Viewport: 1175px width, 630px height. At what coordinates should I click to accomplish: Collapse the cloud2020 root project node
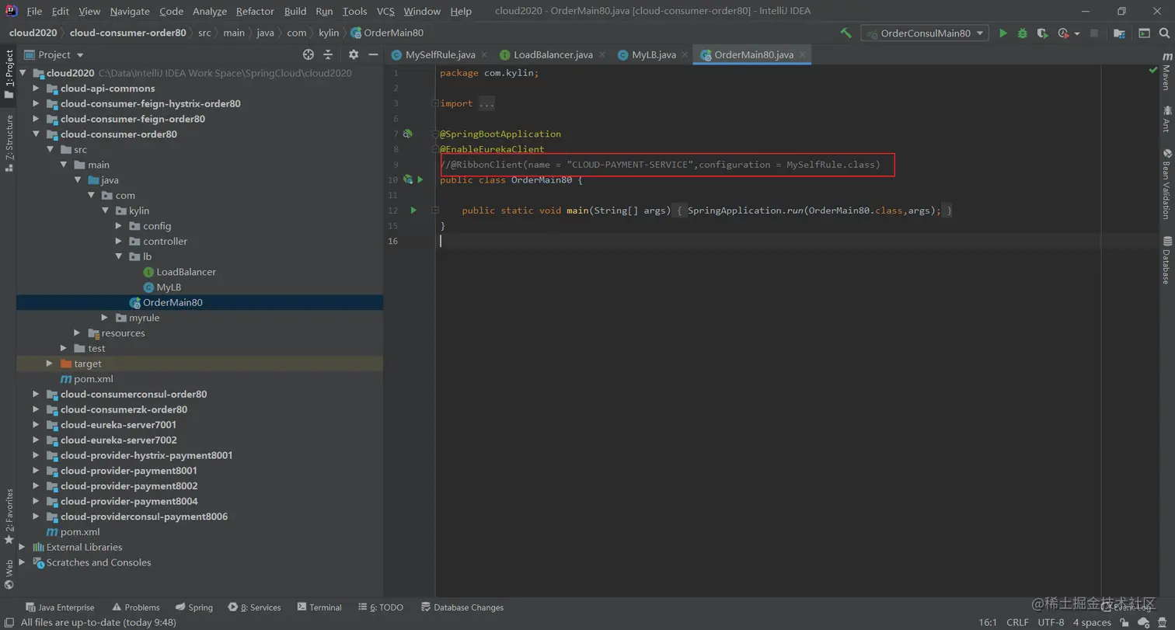click(23, 73)
